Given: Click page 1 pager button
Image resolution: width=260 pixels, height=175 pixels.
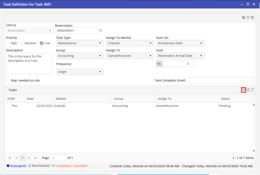Looking at the screenshot, I should (x=23, y=158).
